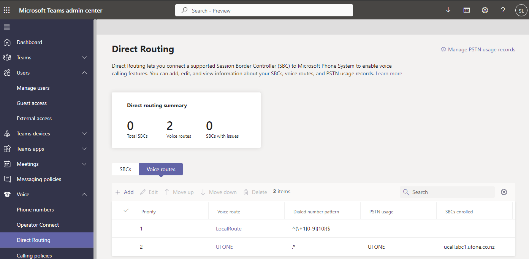529x259 pixels.
Task: Click Total SBCs summary count
Action: click(x=137, y=129)
